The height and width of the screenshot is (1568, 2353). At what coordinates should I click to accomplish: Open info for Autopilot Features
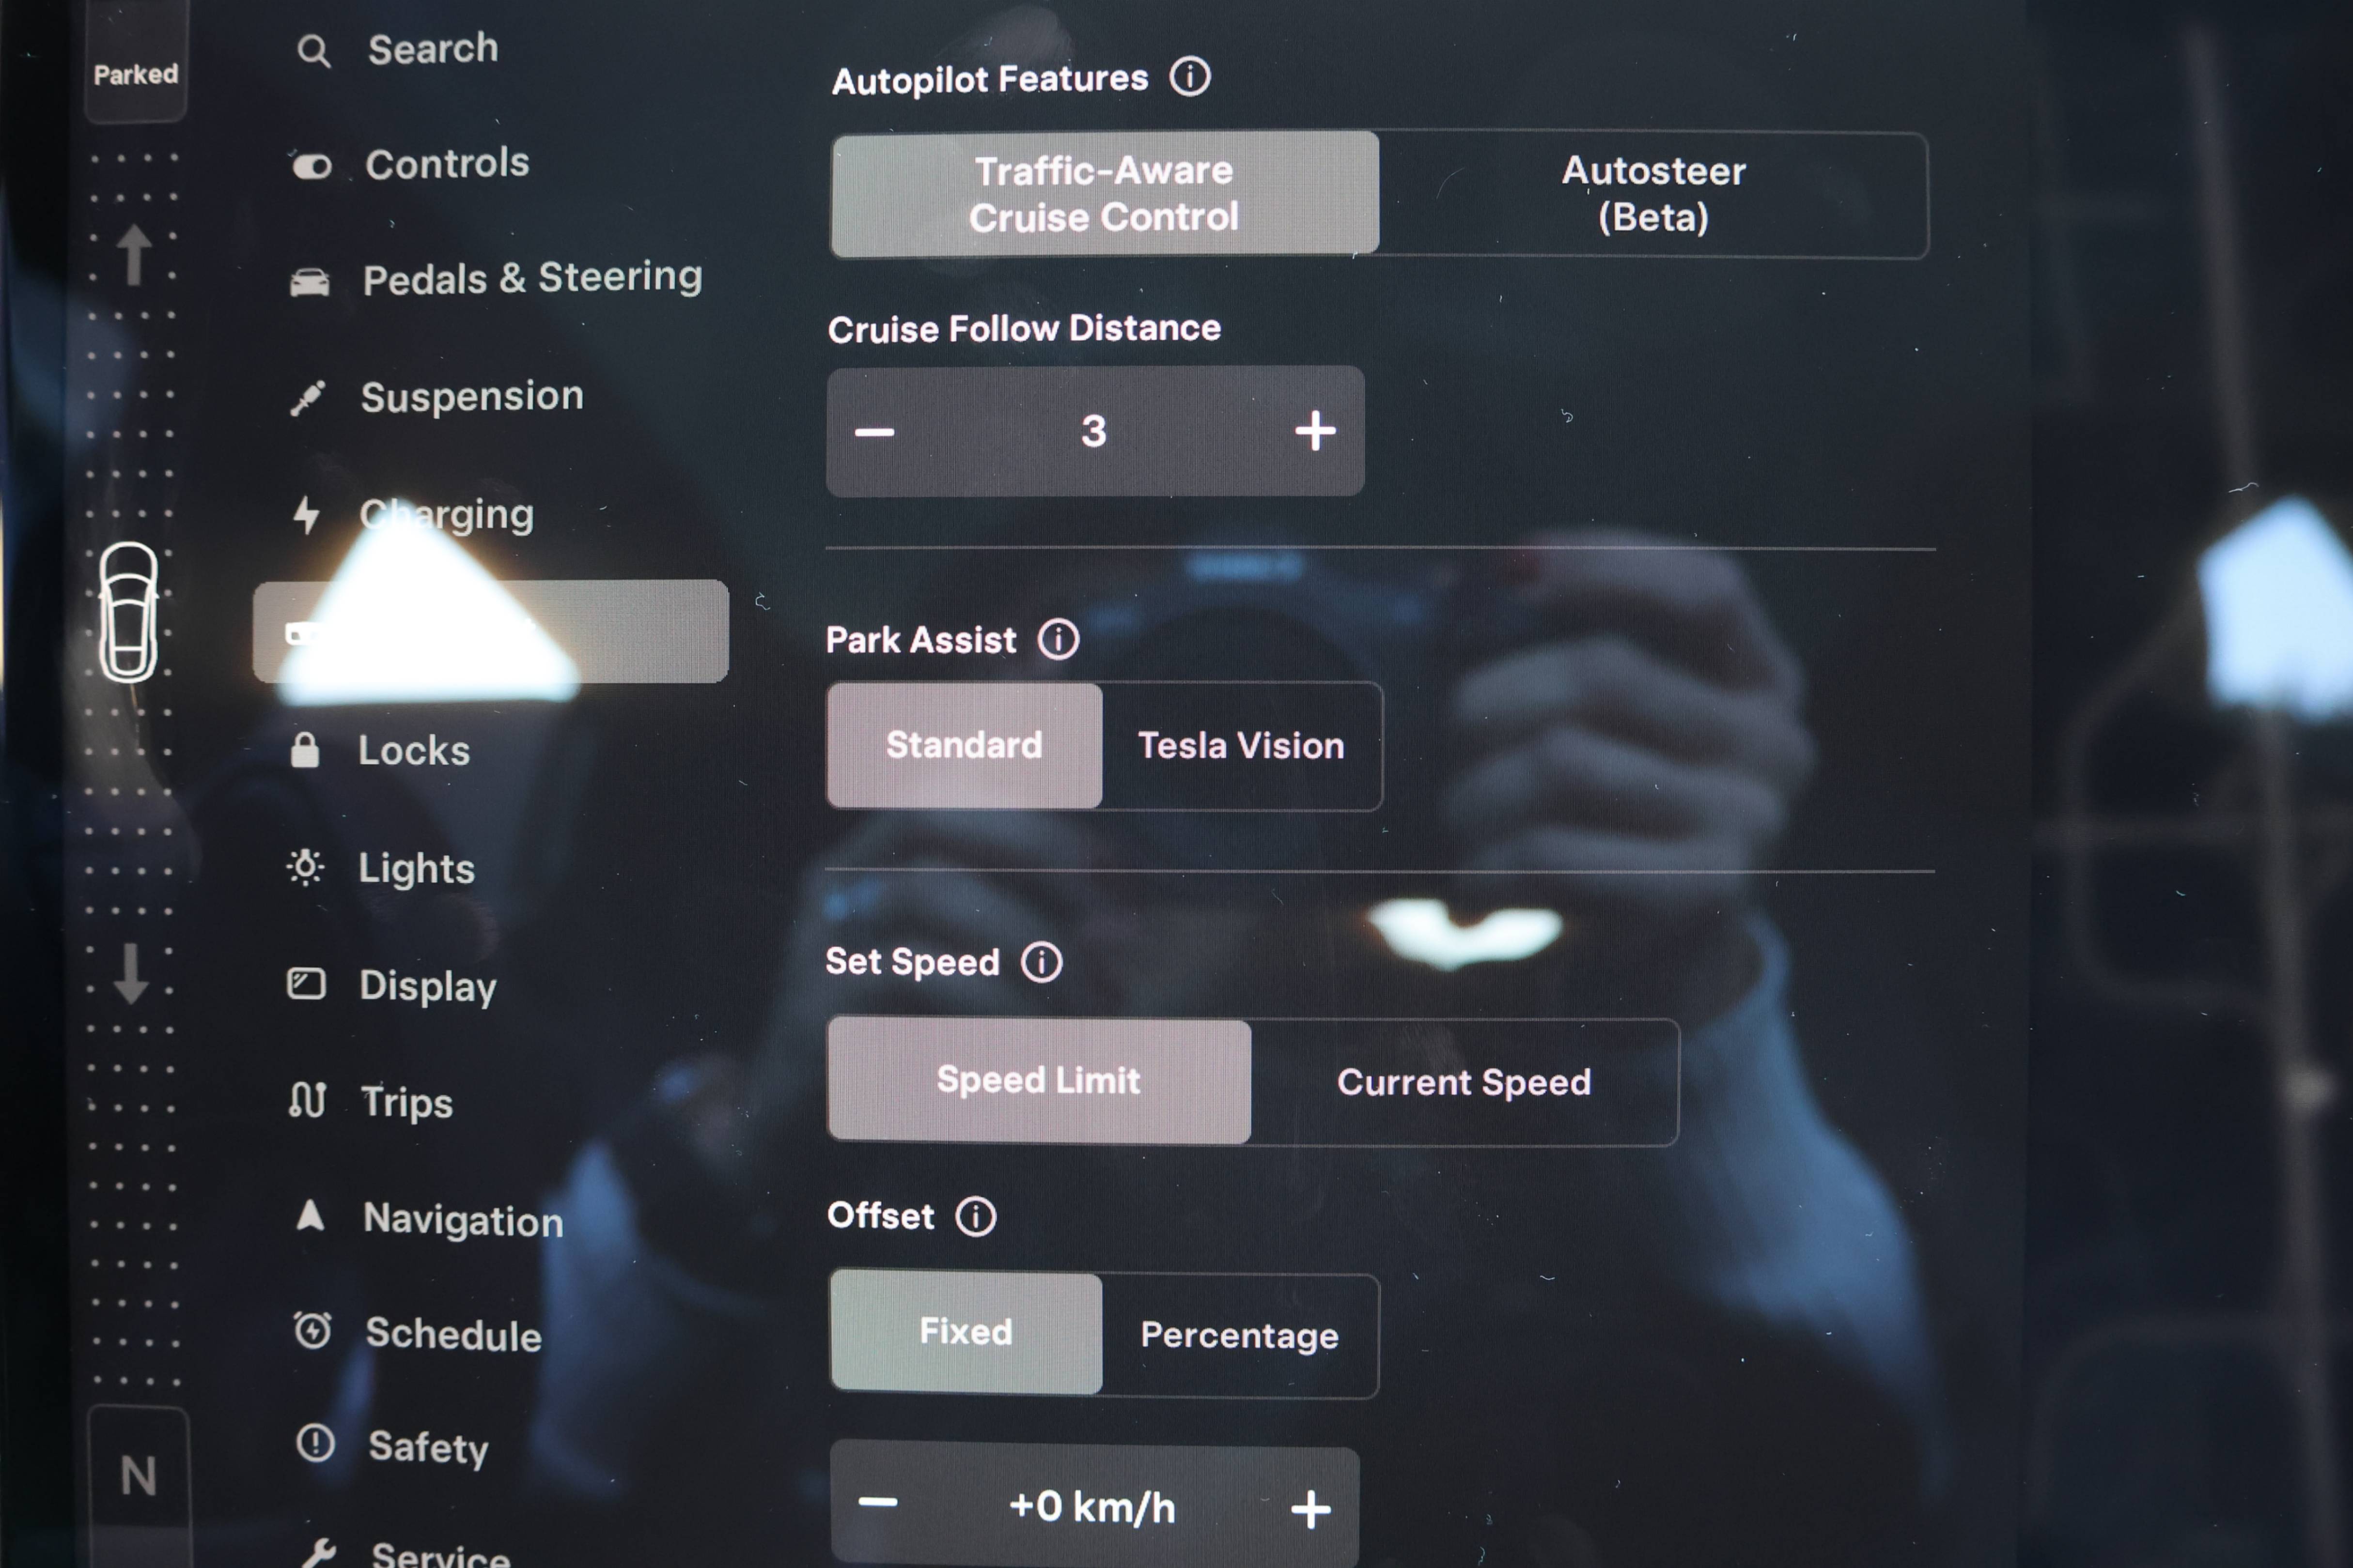click(x=1189, y=77)
